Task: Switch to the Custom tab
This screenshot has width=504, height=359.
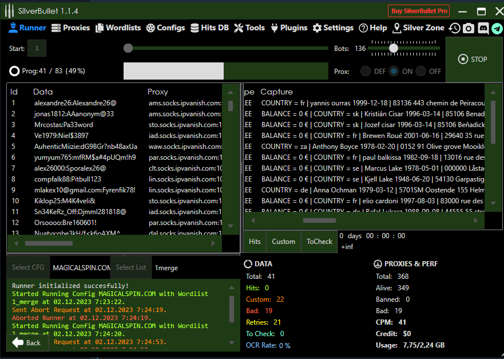Action: [283, 242]
